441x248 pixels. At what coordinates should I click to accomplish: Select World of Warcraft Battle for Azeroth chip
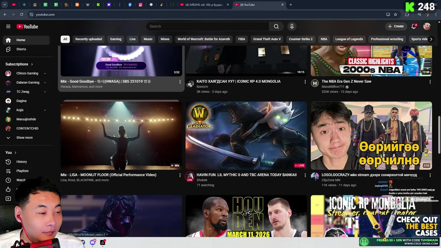click(204, 39)
